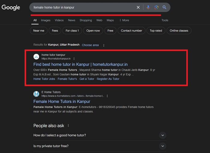Click the E Home Tutors favicon

36,94
